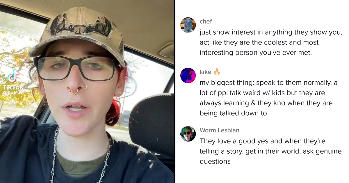Viewport: 349px width, 183px height.
Task: Visit the chef username link
Action: [x=206, y=21]
